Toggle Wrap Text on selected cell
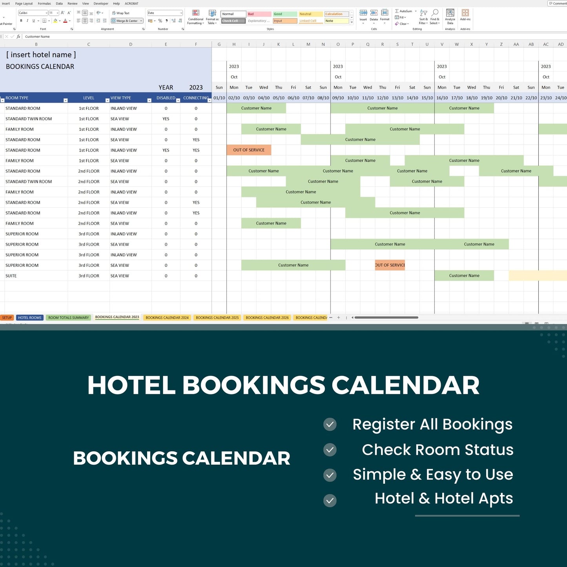Viewport: 567px width, 567px height. [x=121, y=13]
